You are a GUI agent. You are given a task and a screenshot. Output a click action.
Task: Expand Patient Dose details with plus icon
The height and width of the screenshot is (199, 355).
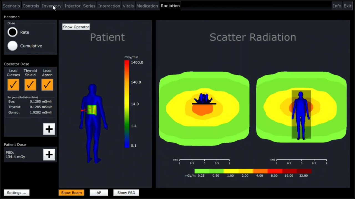tap(49, 155)
